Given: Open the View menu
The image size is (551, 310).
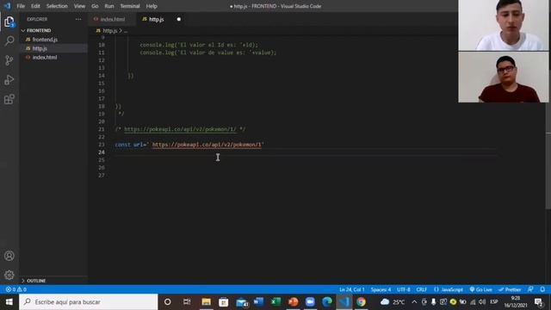Looking at the screenshot, I should [x=79, y=6].
